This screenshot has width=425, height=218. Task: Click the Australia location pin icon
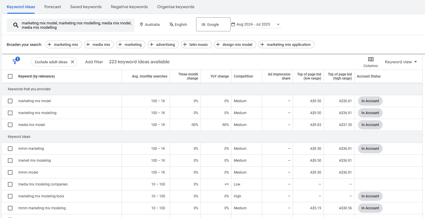coord(142,24)
